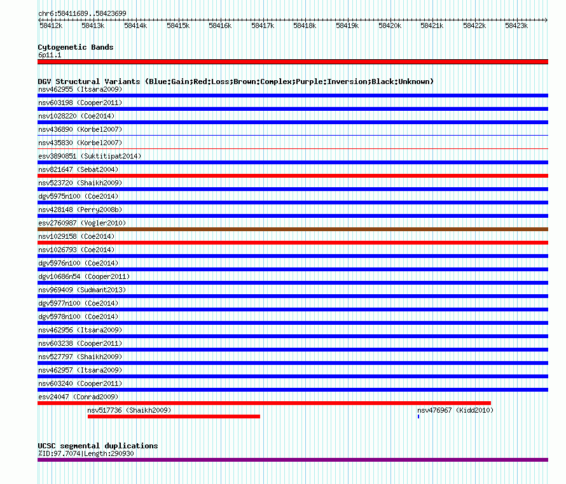Screen dimensions: 566x484
Task: Click the blue nsv969409 gain bar
Action: pos(293,296)
